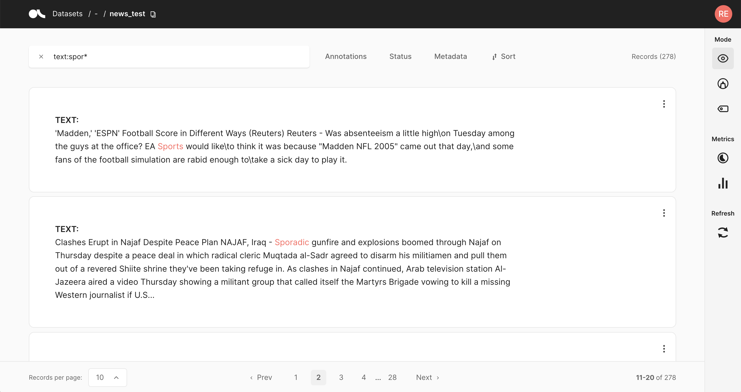Switch to Annotate mode icon
741x392 pixels.
[722, 84]
